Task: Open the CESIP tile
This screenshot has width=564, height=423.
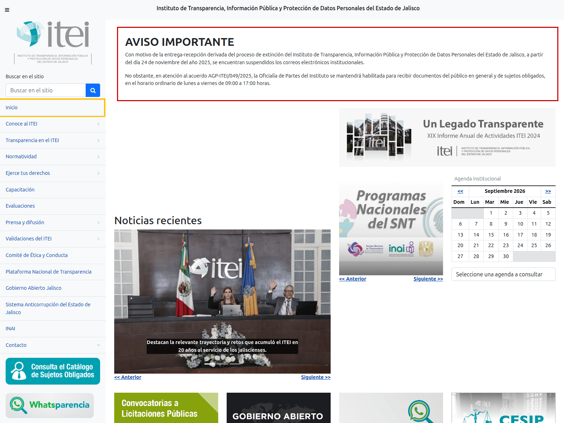Action: click(x=503, y=408)
